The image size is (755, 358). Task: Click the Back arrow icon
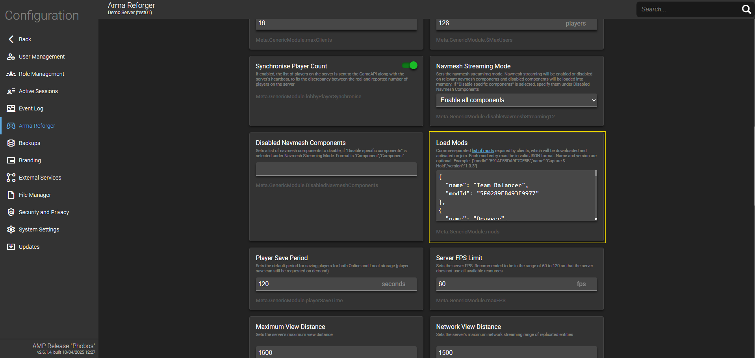[11, 39]
